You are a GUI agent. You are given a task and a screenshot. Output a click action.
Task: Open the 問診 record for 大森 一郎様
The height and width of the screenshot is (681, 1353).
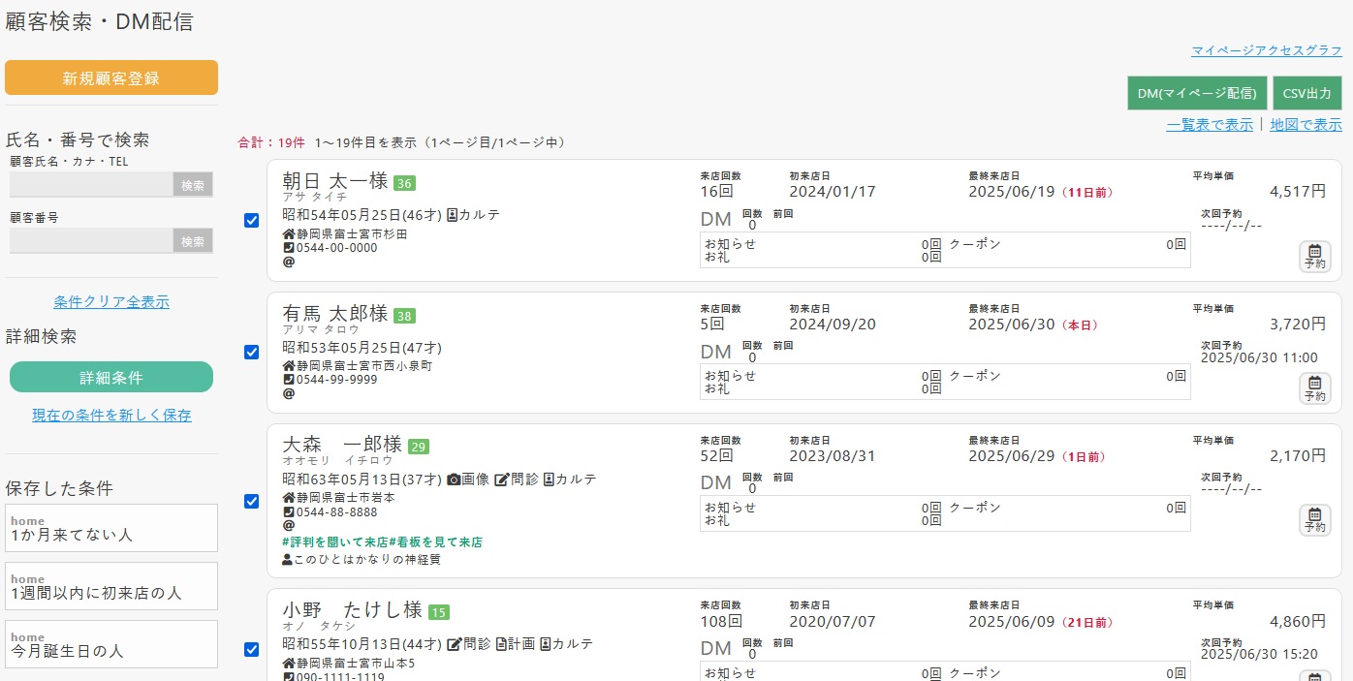pyautogui.click(x=519, y=477)
